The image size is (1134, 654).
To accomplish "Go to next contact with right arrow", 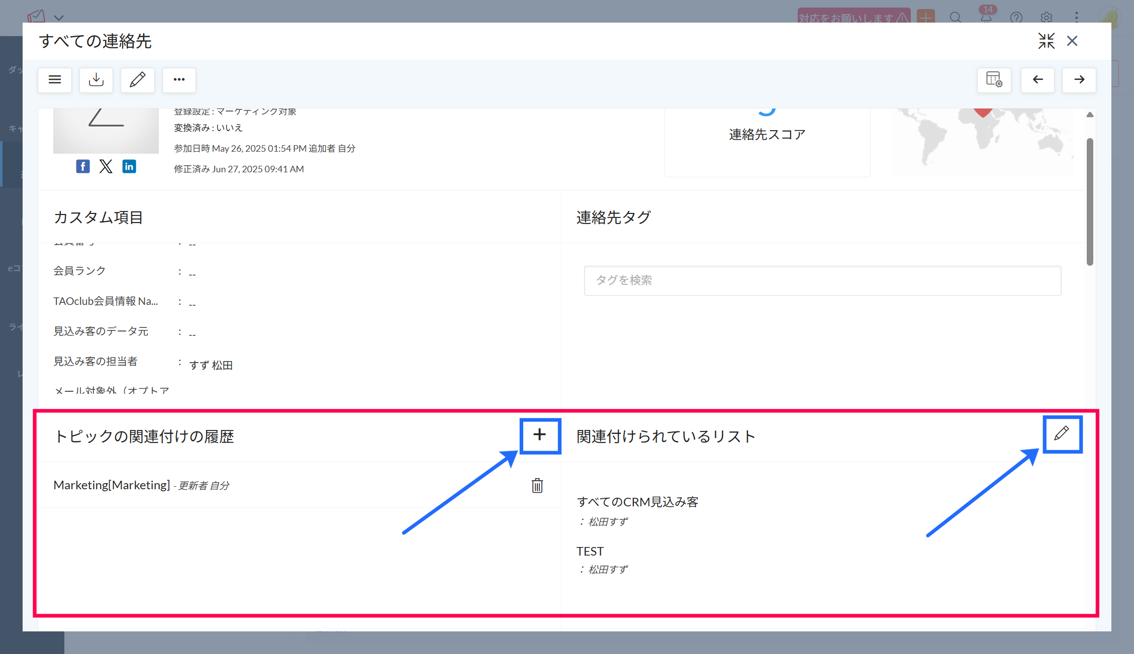I will (1079, 80).
